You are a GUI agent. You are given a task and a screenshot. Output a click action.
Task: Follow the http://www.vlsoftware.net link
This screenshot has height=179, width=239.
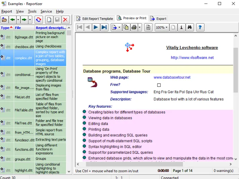click(x=192, y=58)
